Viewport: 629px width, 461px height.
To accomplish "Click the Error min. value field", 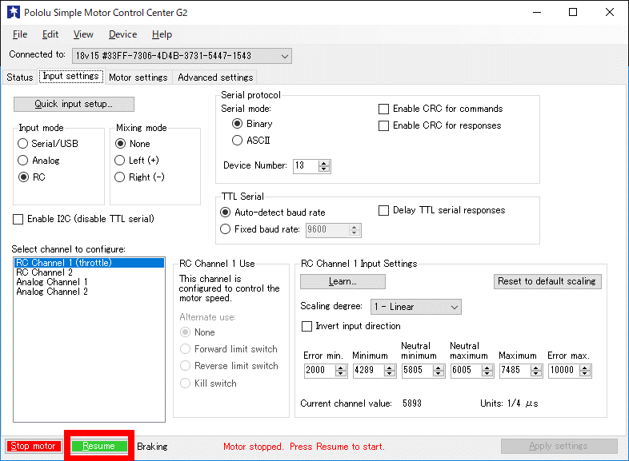I will (320, 370).
